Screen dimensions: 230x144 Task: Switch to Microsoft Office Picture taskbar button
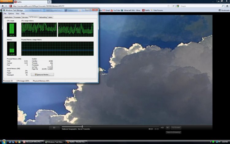pos(33,142)
